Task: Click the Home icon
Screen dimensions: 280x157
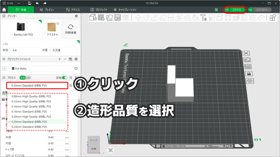Action: coord(4,10)
